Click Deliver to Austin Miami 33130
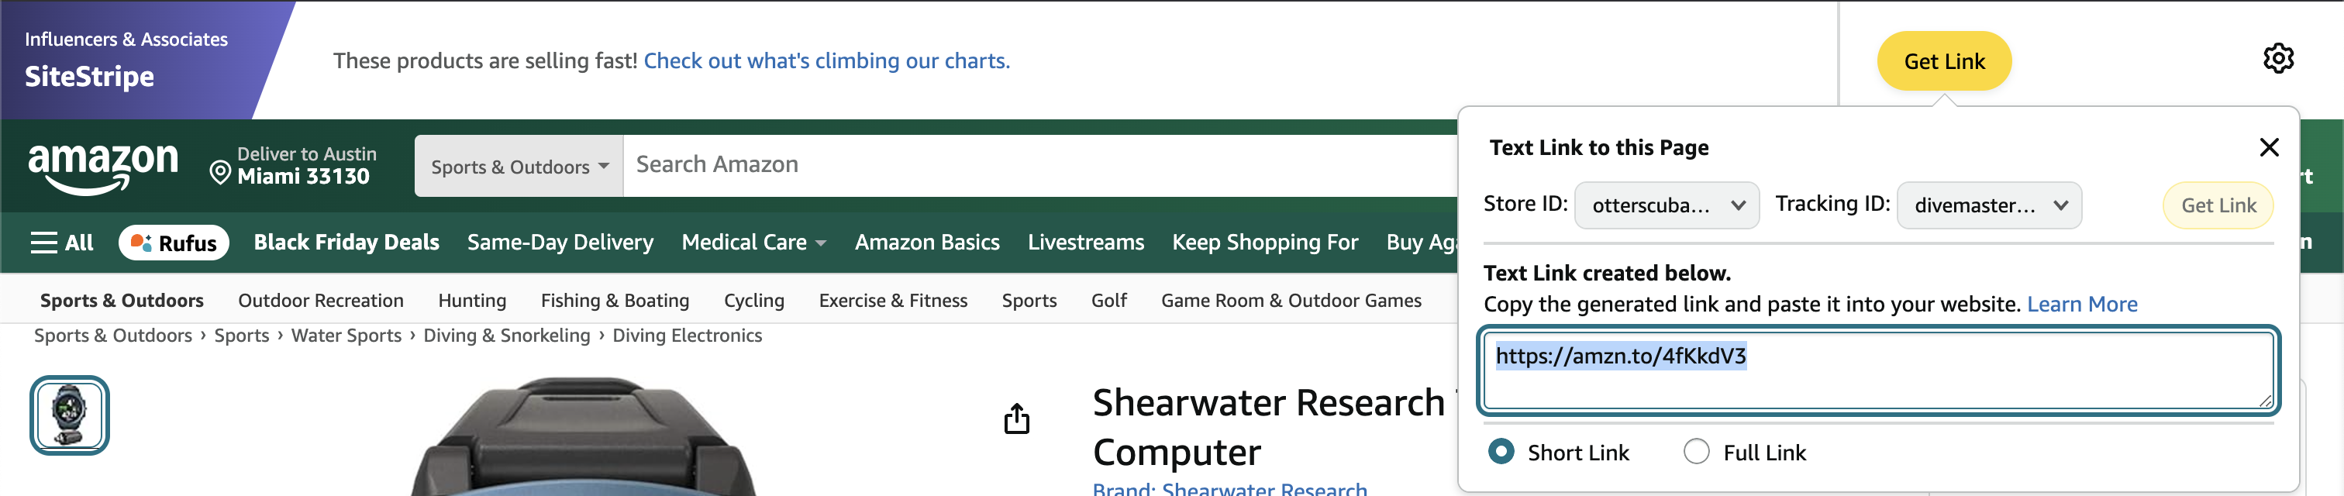2344x496 pixels. tap(293, 166)
